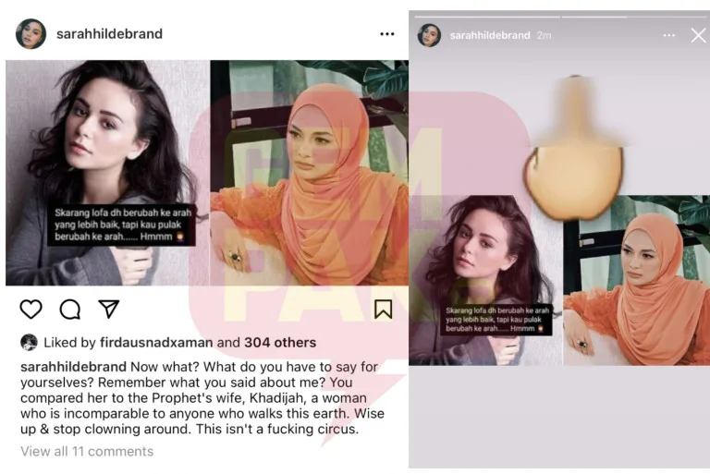The image size is (710, 474).
Task: Open story options three-dot menu
Action: click(x=668, y=35)
